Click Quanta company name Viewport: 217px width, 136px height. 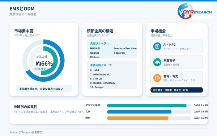[x=94, y=53]
